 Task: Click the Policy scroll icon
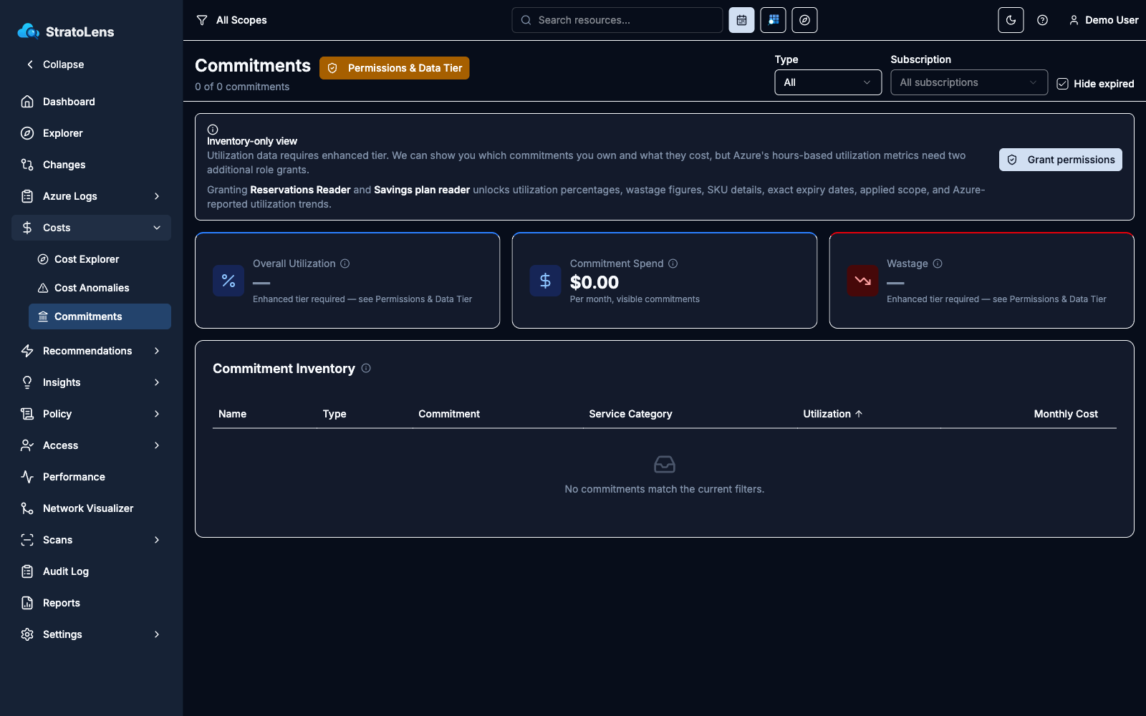pos(27,414)
